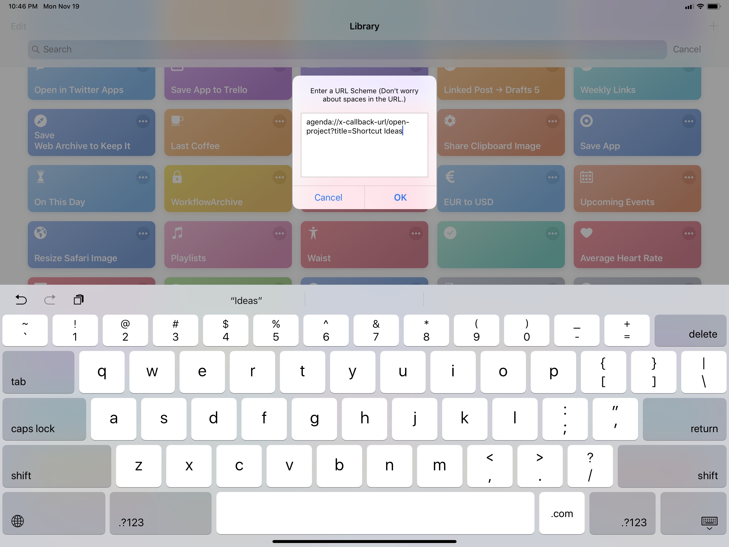Screen dimensions: 729x547
Task: Click Cancel to dismiss the URL dialog
Action: [328, 197]
